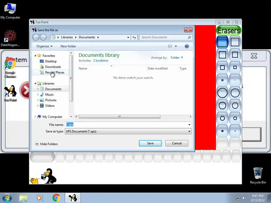The width and height of the screenshot is (271, 203).
Task: Select the tiny round dot eraser at bottom right
Action: click(235, 131)
